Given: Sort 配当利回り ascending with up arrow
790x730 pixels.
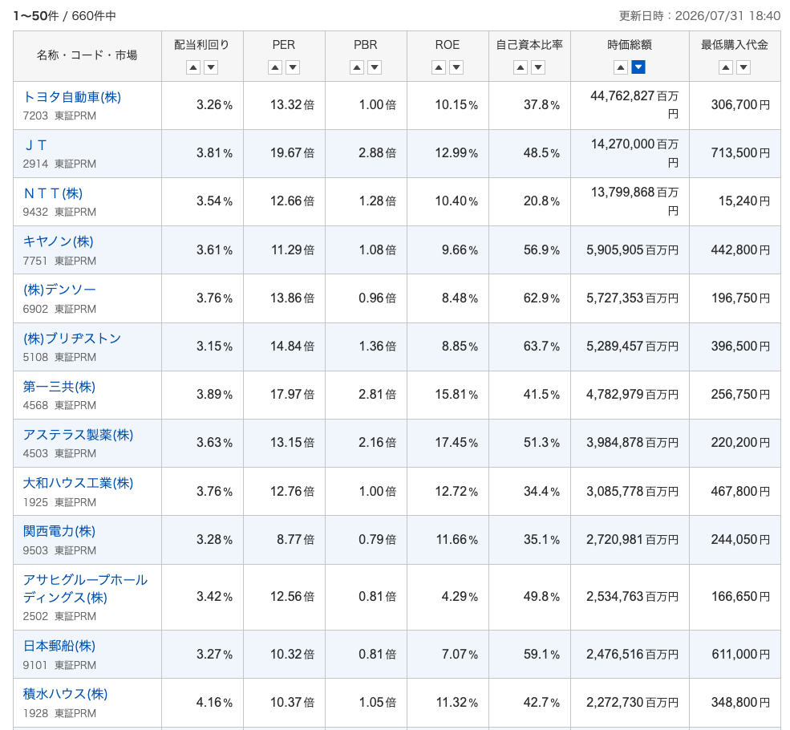Looking at the screenshot, I should [193, 67].
